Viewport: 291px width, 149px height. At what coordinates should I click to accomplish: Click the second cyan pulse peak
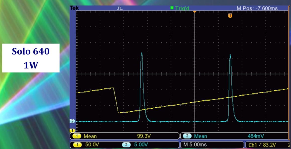230,55
